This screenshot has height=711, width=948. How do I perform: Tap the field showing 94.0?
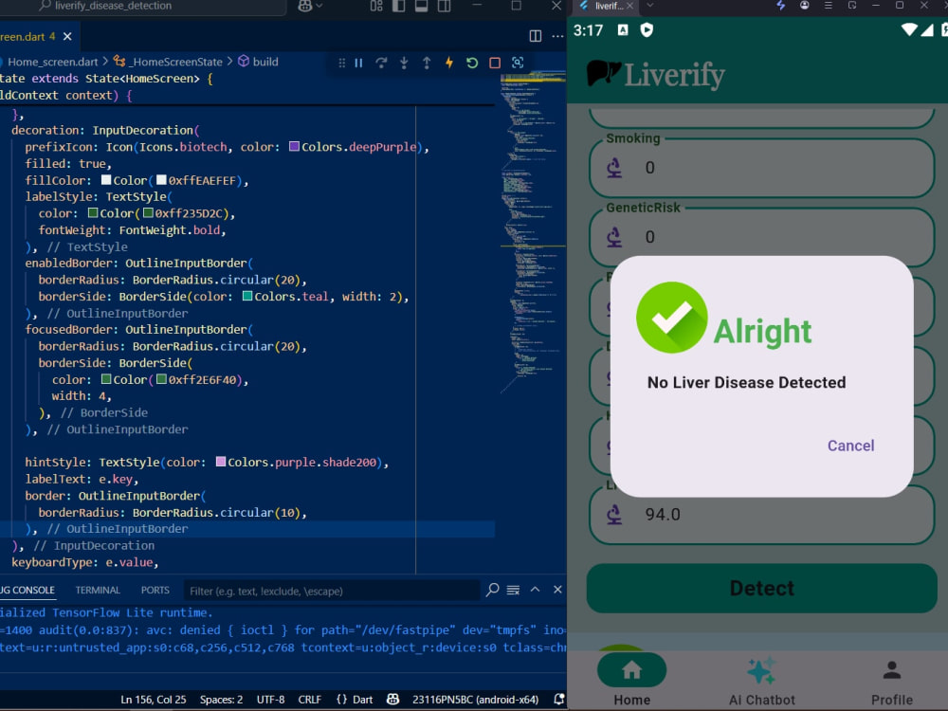tap(762, 515)
